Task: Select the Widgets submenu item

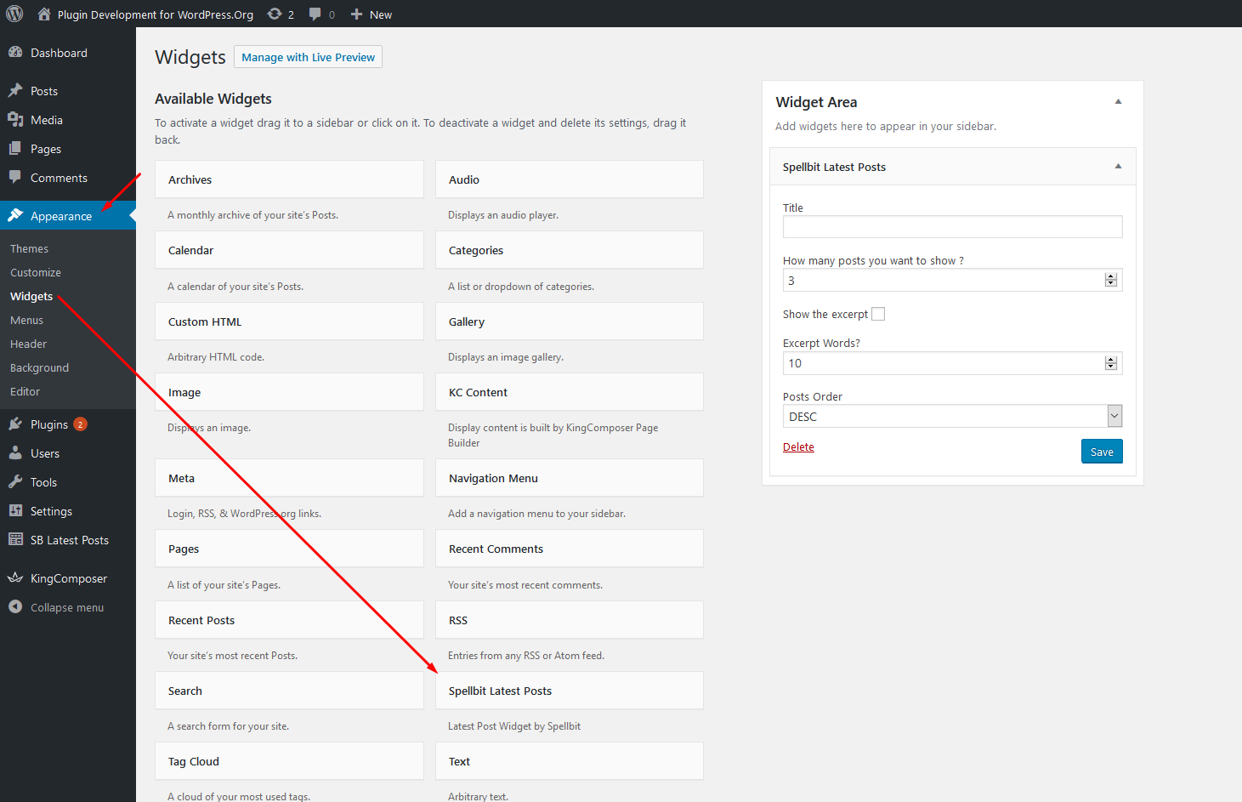Action: pos(31,297)
